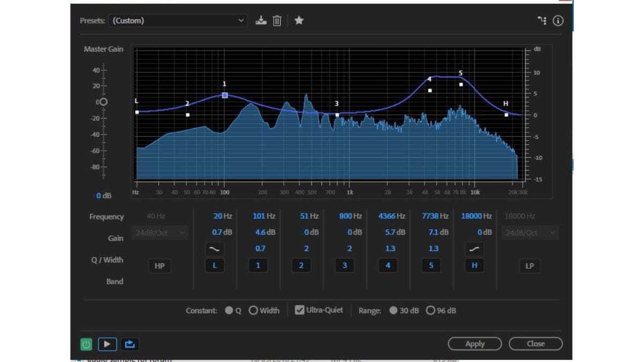Viewport: 644px width, 362px height.
Task: Toggle band 1 button
Action: coord(258,265)
